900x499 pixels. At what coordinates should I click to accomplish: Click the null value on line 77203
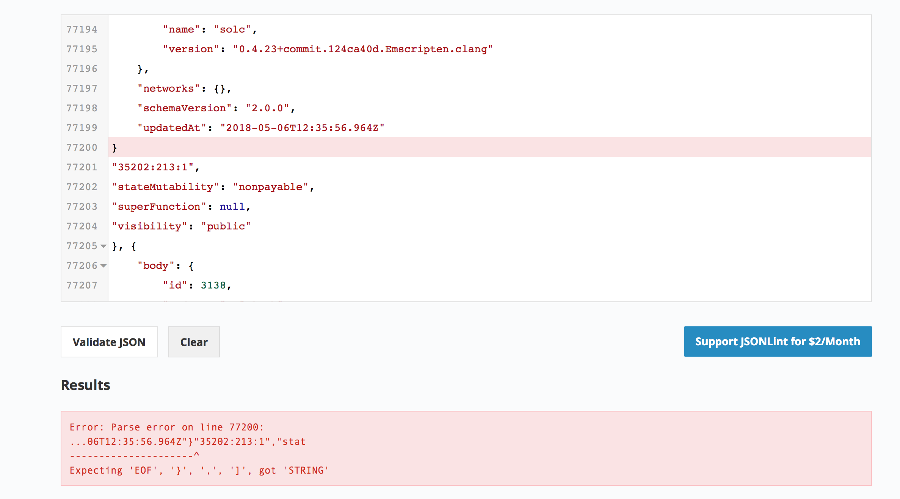(x=232, y=206)
